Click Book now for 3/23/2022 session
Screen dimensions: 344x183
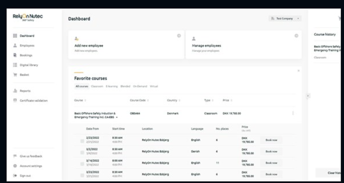(x=271, y=174)
